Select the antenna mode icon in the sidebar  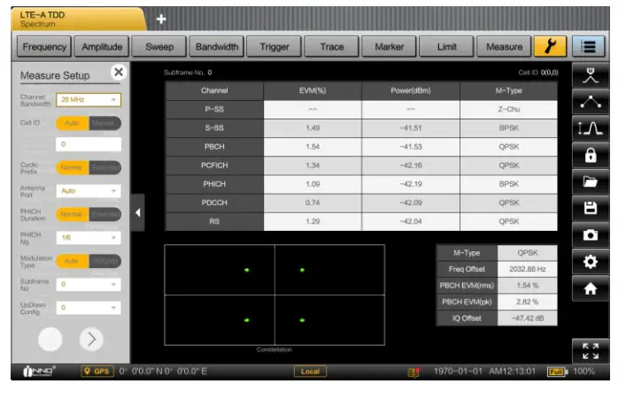(x=590, y=75)
